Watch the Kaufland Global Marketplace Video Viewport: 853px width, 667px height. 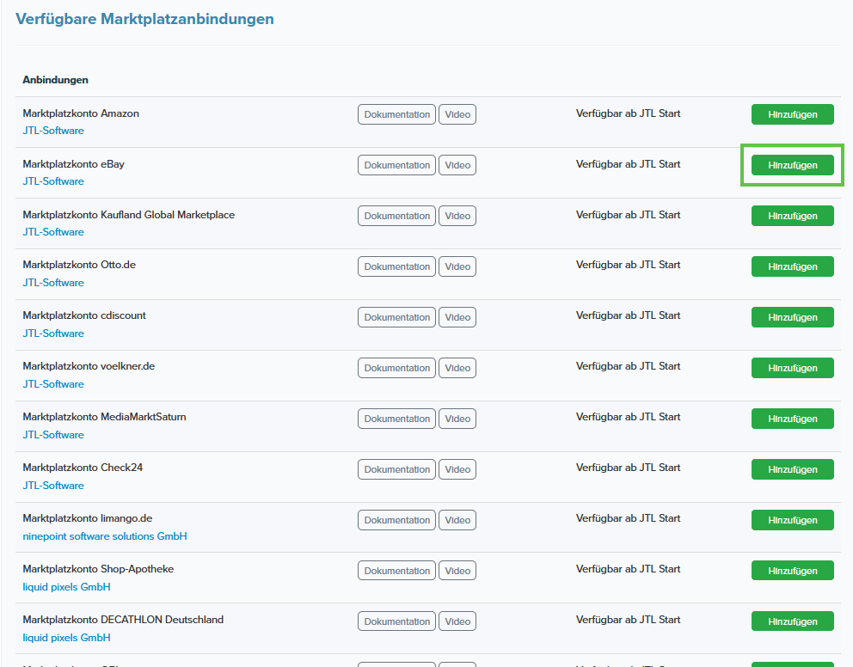(x=457, y=216)
